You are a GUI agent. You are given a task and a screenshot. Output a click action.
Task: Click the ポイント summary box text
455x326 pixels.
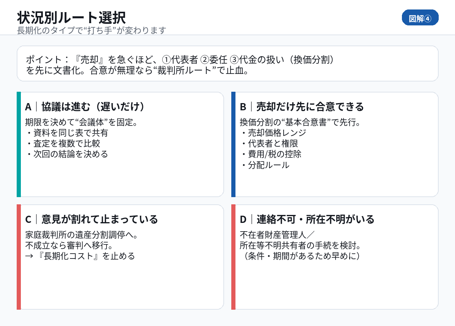tap(180, 65)
